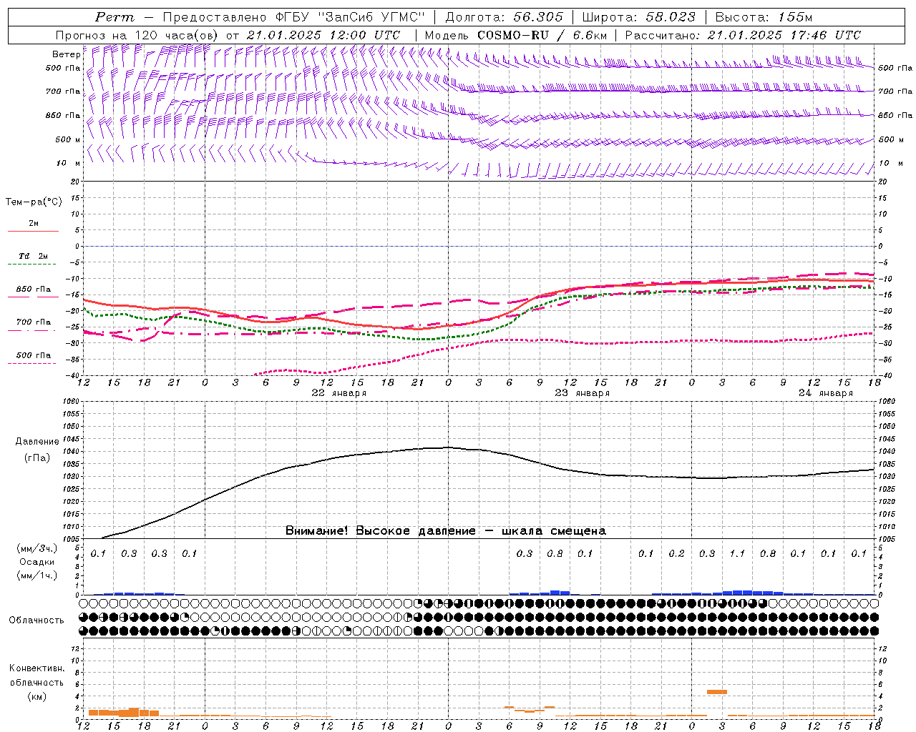Click the "Тем-ра(°C)" temperature panel label
Screen dimensions: 916x732
tap(34, 202)
